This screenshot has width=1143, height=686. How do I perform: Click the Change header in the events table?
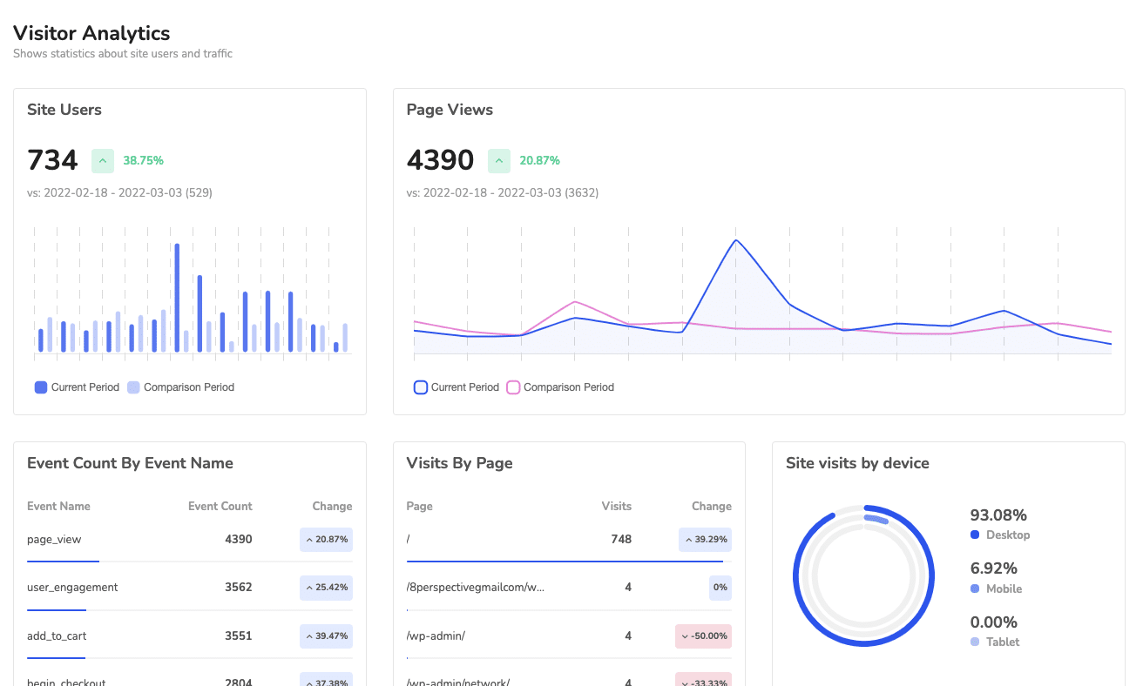click(333, 506)
